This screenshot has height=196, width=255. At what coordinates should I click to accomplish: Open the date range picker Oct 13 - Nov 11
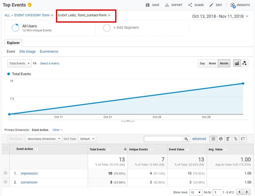click(220, 16)
